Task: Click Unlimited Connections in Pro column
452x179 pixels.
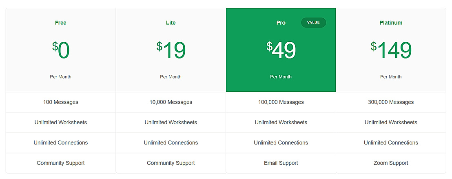Action: [281, 143]
